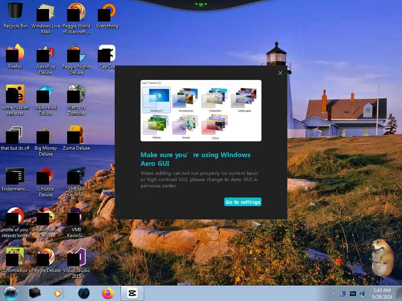The width and height of the screenshot is (402, 301).
Task: Switch to CapCut taskbar button
Action: (x=132, y=293)
